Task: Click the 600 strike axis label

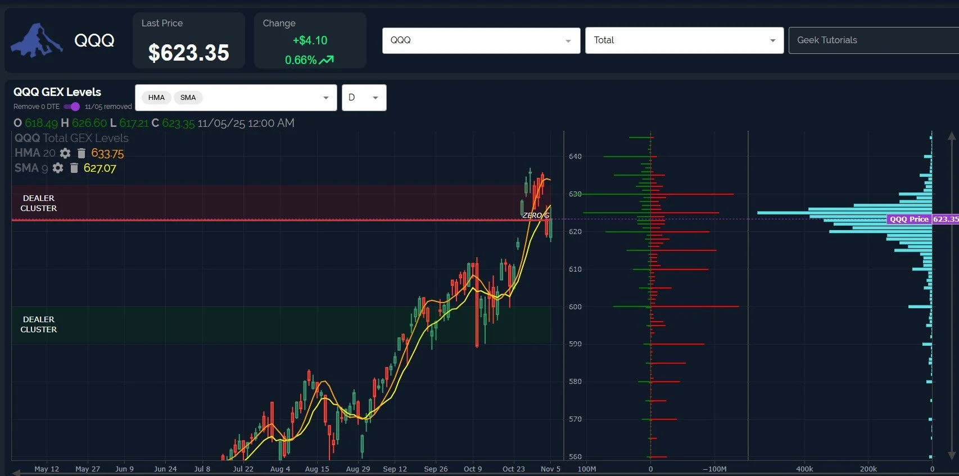Action: (x=575, y=306)
